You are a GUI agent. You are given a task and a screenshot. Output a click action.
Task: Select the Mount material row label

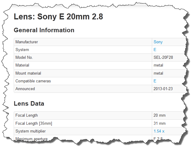point(28,73)
